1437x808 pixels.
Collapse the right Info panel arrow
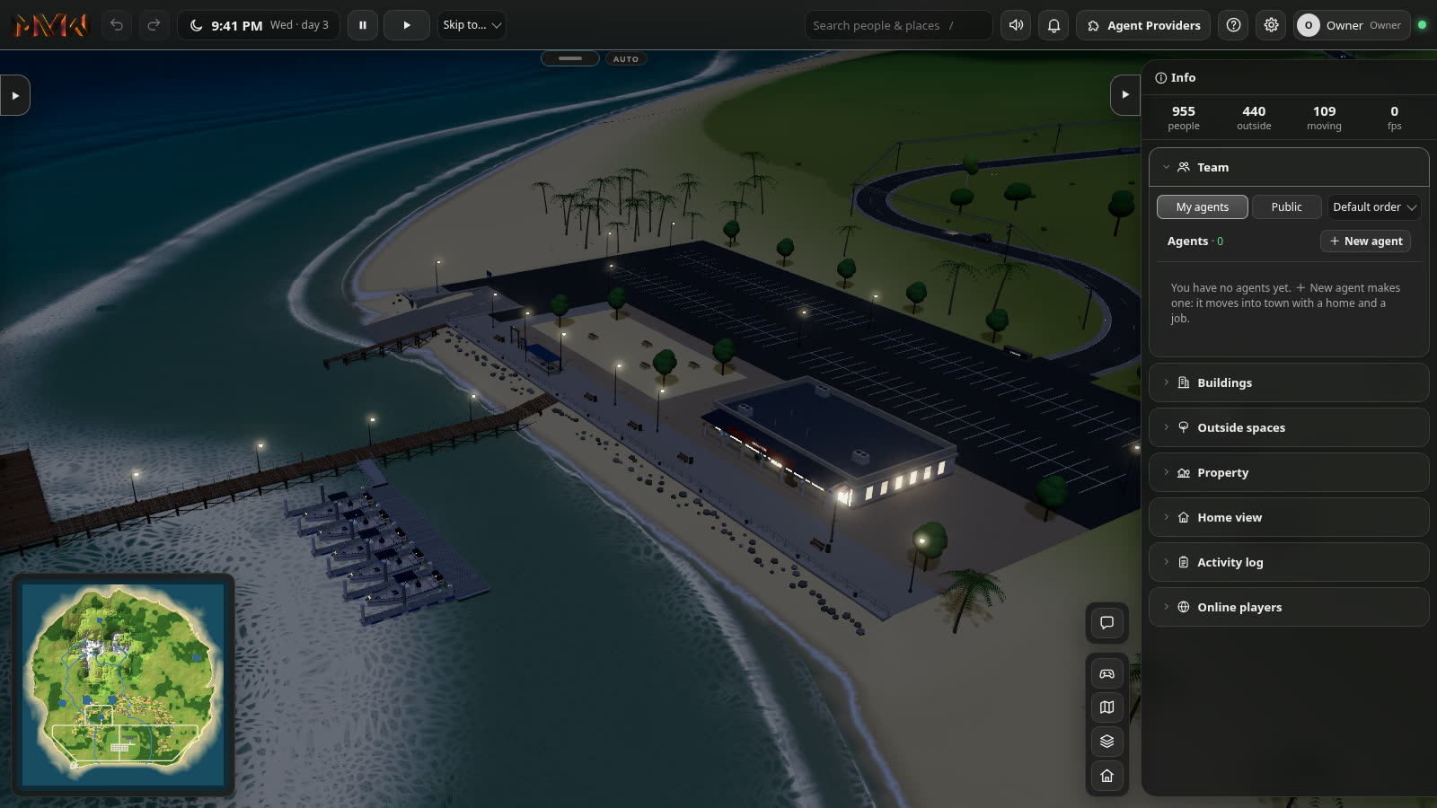[1125, 94]
